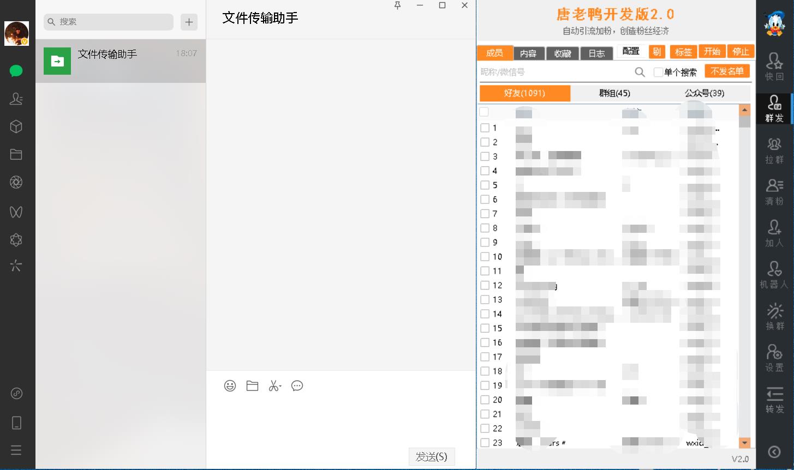
Task: Click the scroll down arrow of the friends list
Action: pos(744,443)
